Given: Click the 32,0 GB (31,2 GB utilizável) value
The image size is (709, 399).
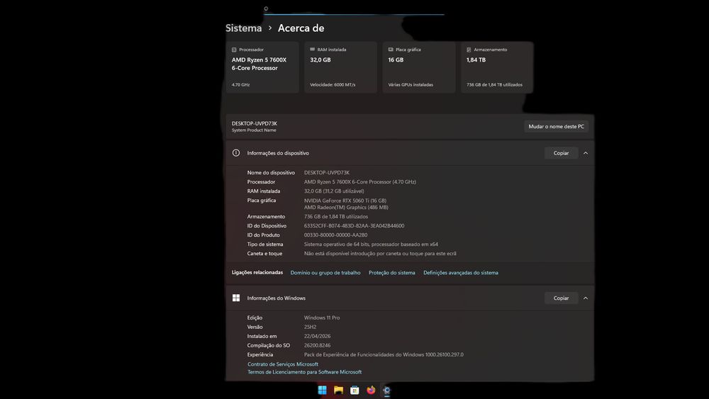Looking at the screenshot, I should 334,191.
